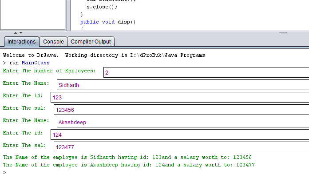Switch to the Interactions tab
The width and height of the screenshot is (309, 182).
[x=21, y=42]
